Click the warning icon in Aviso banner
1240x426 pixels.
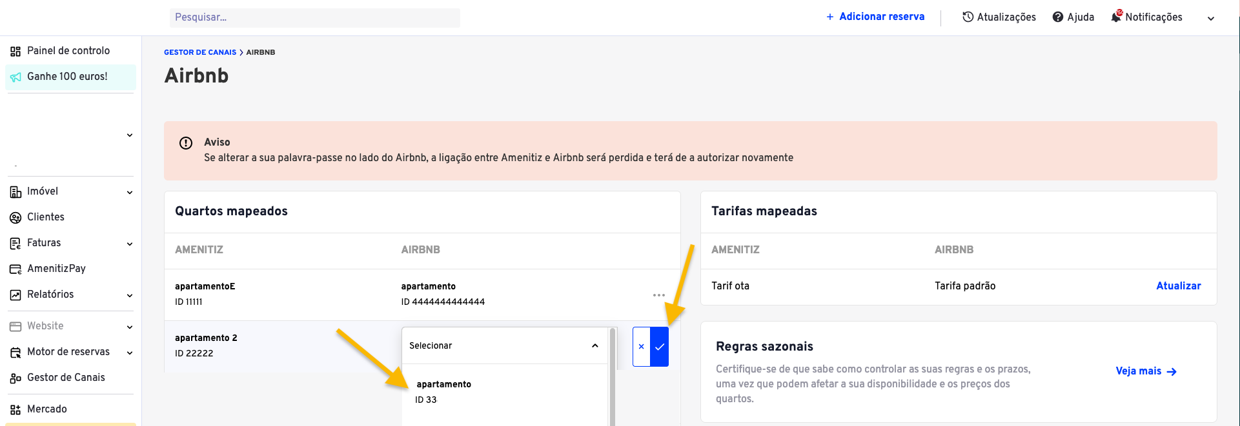click(x=186, y=143)
